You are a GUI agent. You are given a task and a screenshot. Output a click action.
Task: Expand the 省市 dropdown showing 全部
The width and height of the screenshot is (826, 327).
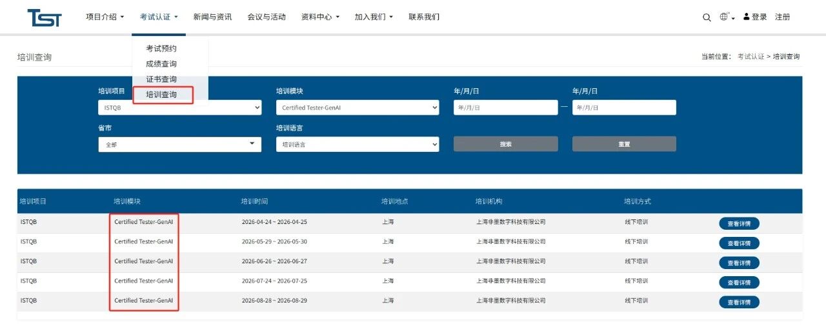[179, 144]
